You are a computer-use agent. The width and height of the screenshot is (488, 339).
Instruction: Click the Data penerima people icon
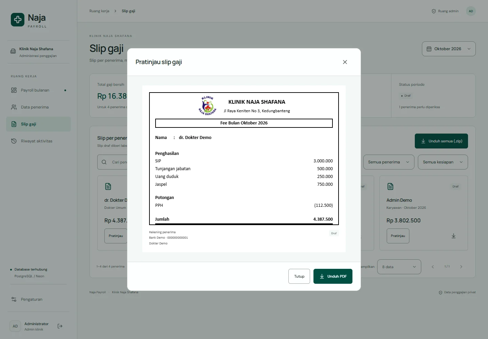(14, 107)
